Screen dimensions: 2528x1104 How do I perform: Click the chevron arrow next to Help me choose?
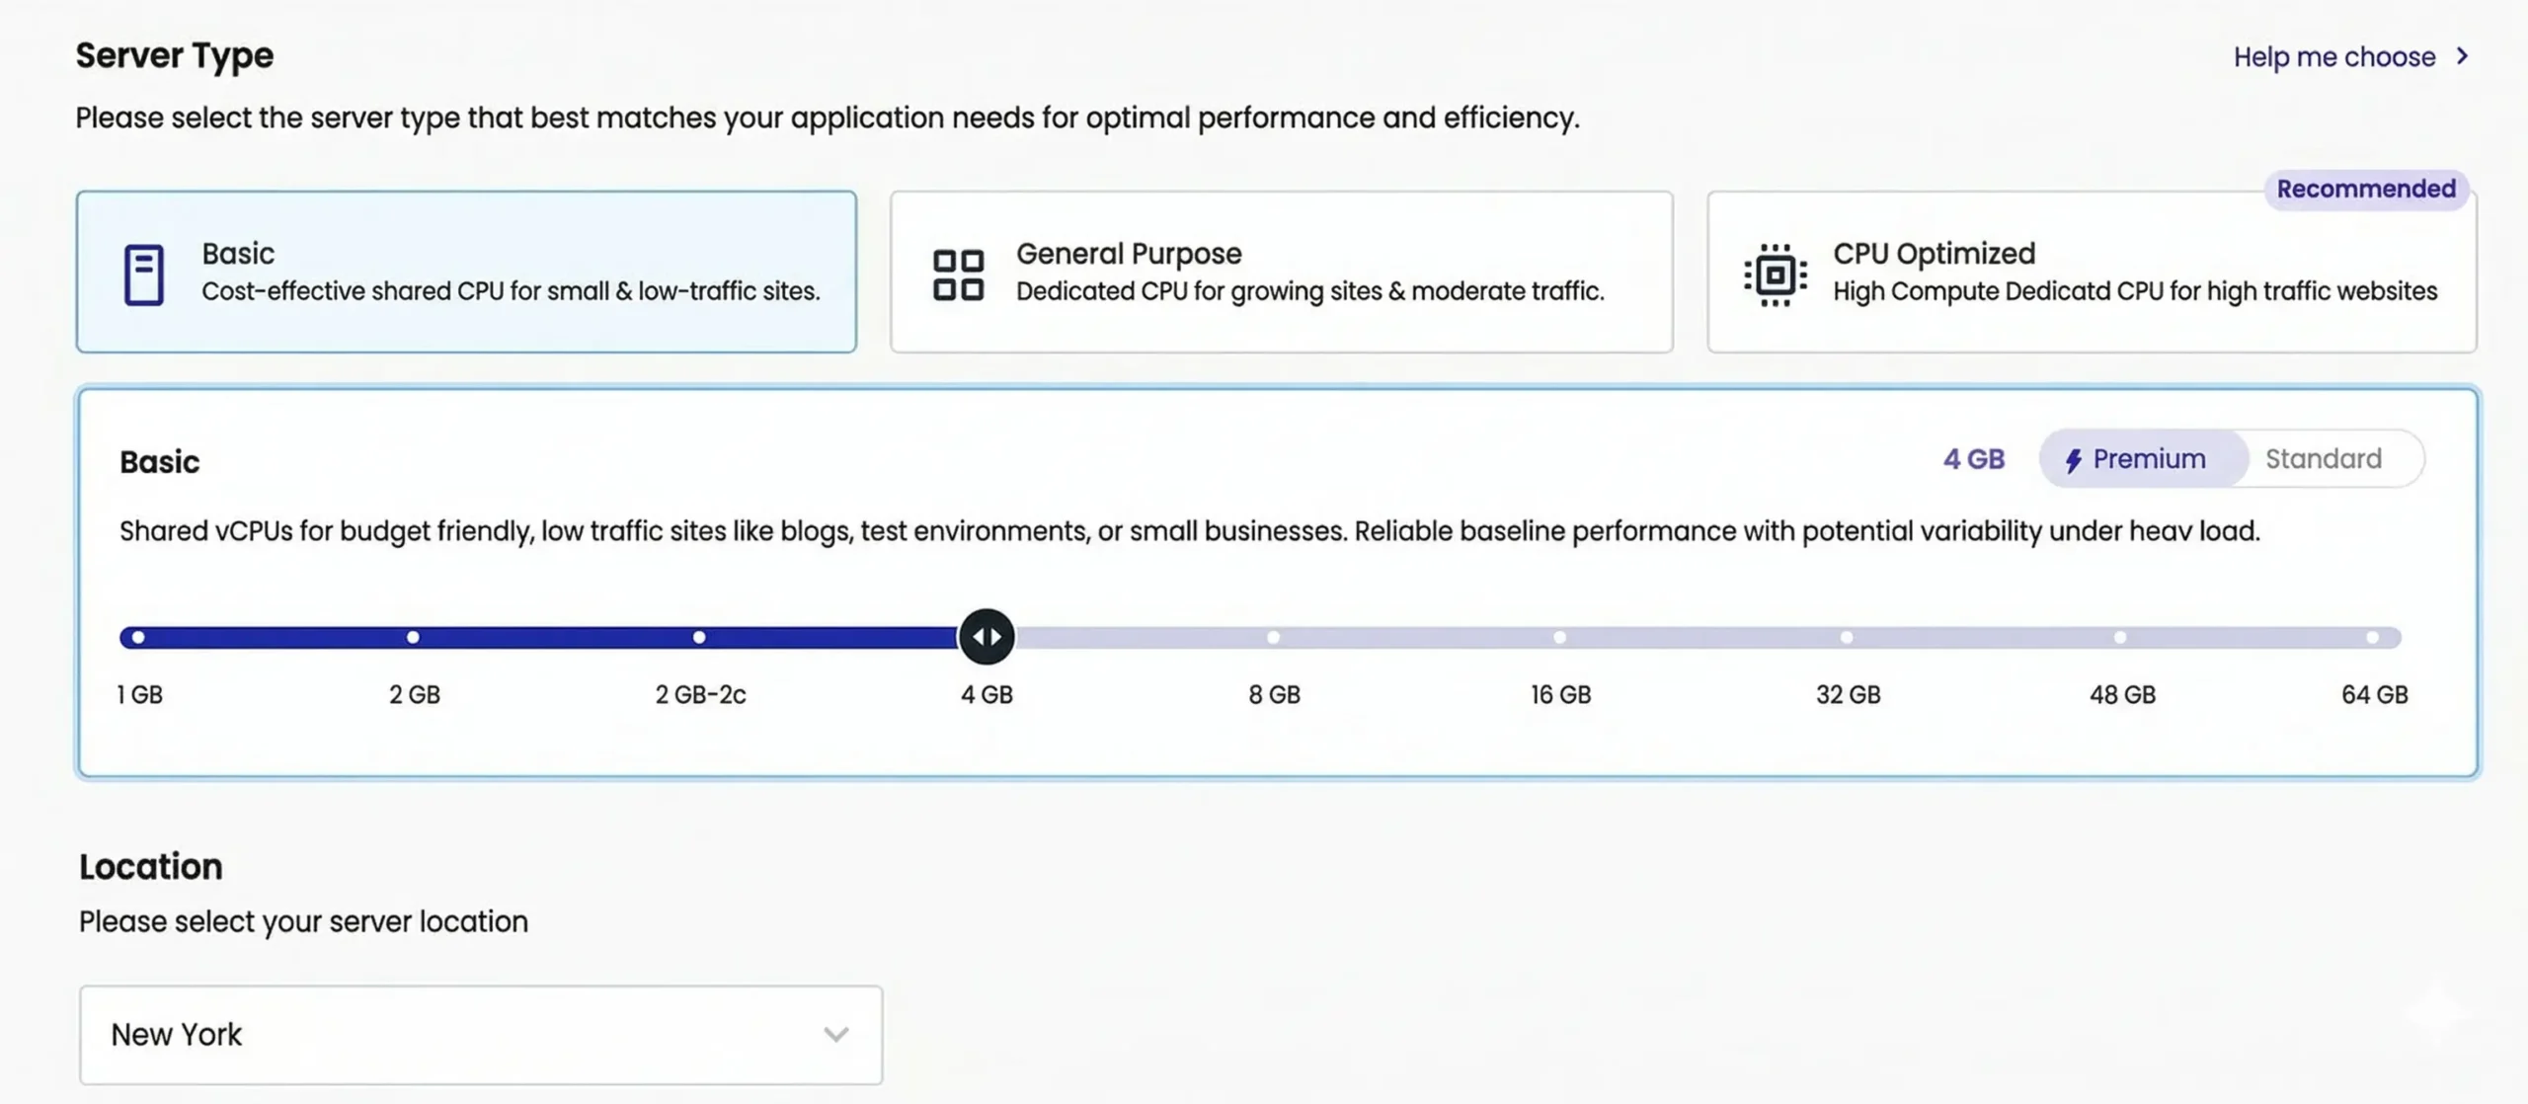coord(2462,56)
